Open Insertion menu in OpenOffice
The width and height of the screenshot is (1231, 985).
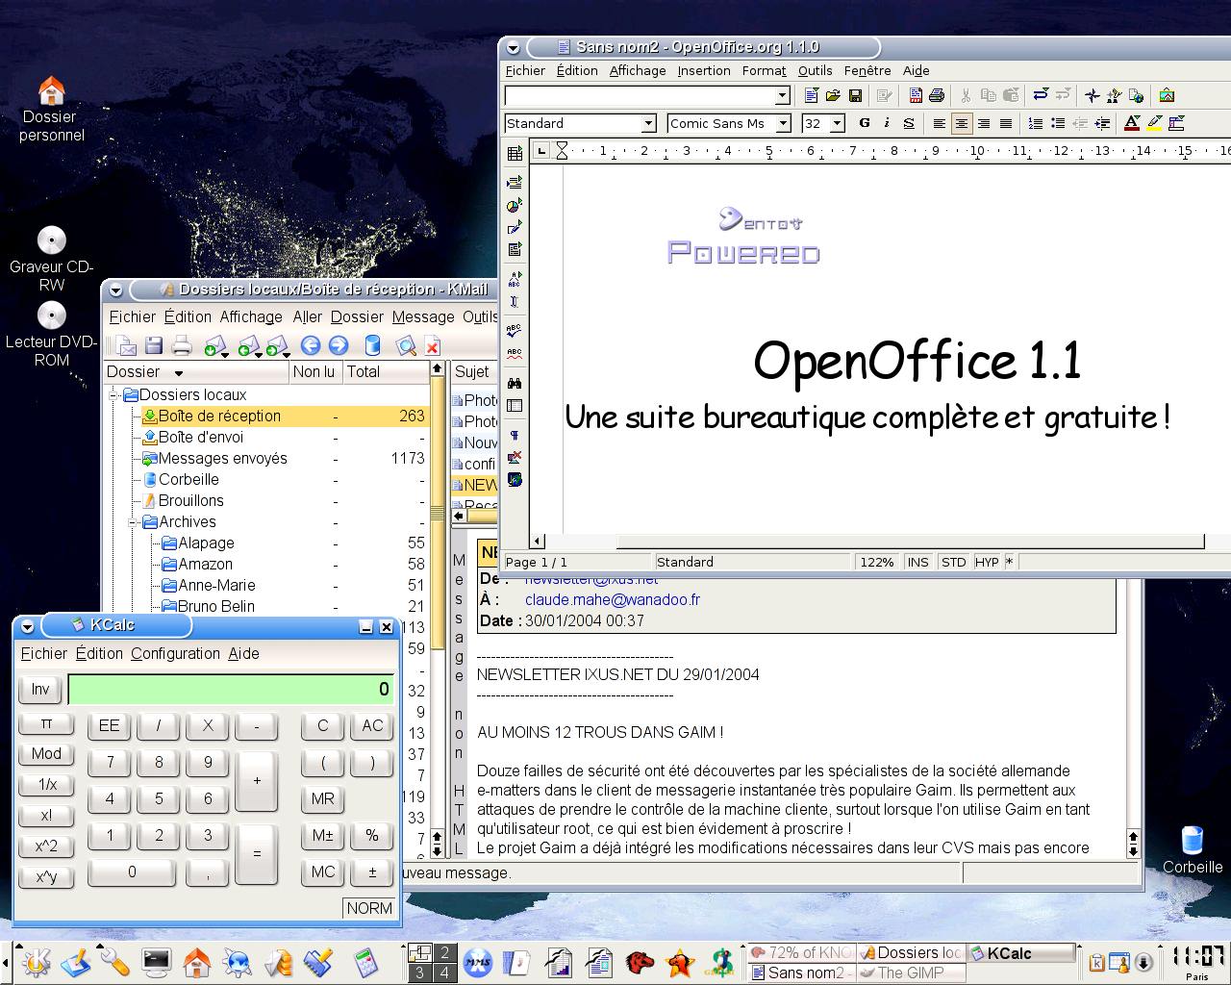704,70
